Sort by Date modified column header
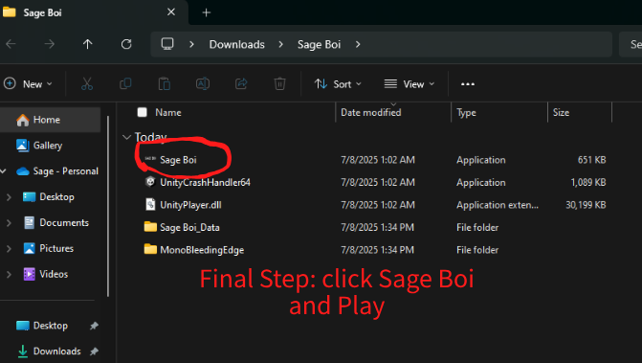Viewport: 642px width, 363px height. 371,113
